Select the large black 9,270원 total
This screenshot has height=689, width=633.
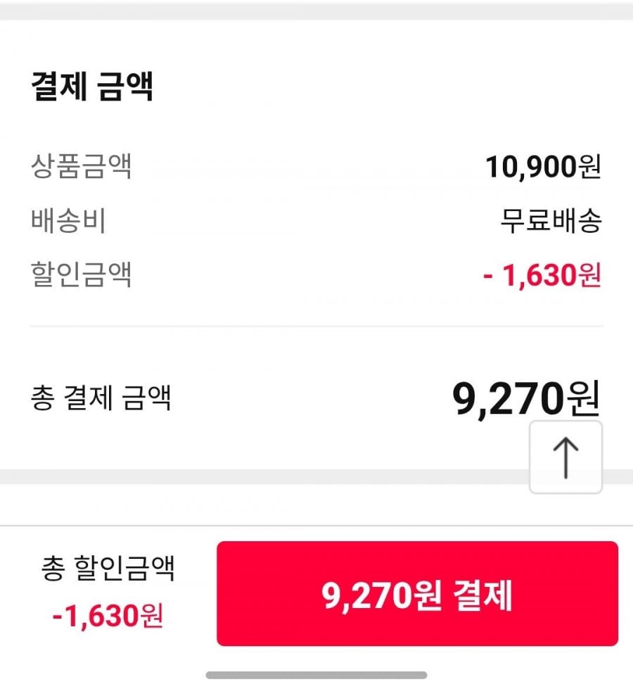526,400
